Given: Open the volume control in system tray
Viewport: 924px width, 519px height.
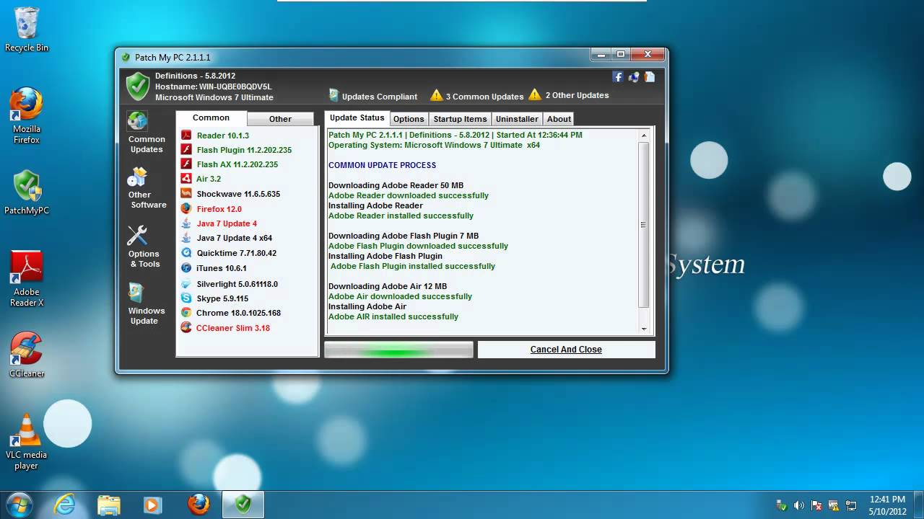Looking at the screenshot, I should (799, 505).
